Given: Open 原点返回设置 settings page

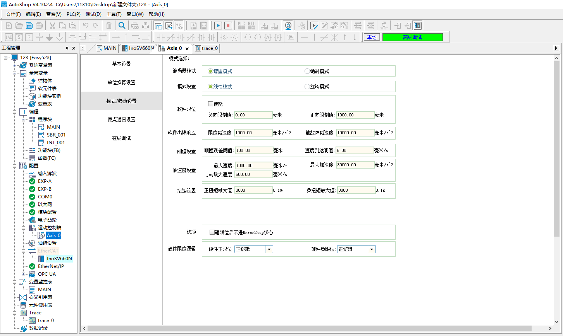Looking at the screenshot, I should 121,119.
